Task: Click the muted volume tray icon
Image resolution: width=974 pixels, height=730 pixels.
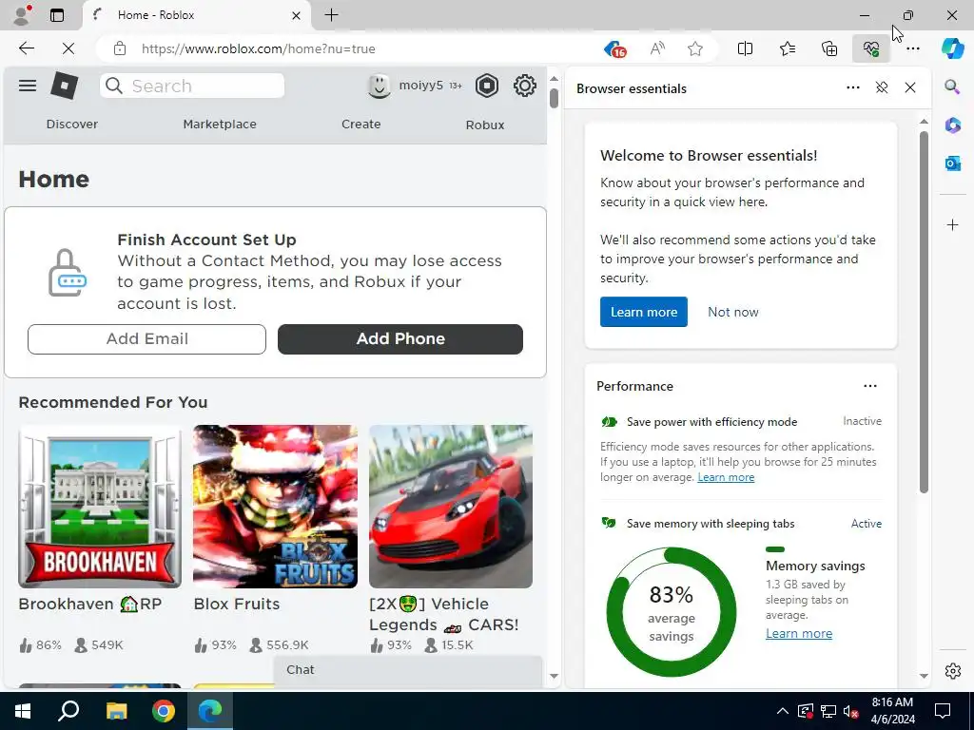Action: (x=851, y=711)
